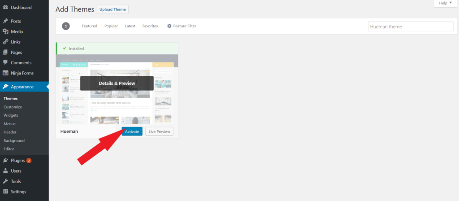Viewport: 459px width, 201px height.
Task: Click the Users person icon
Action: click(x=5, y=171)
